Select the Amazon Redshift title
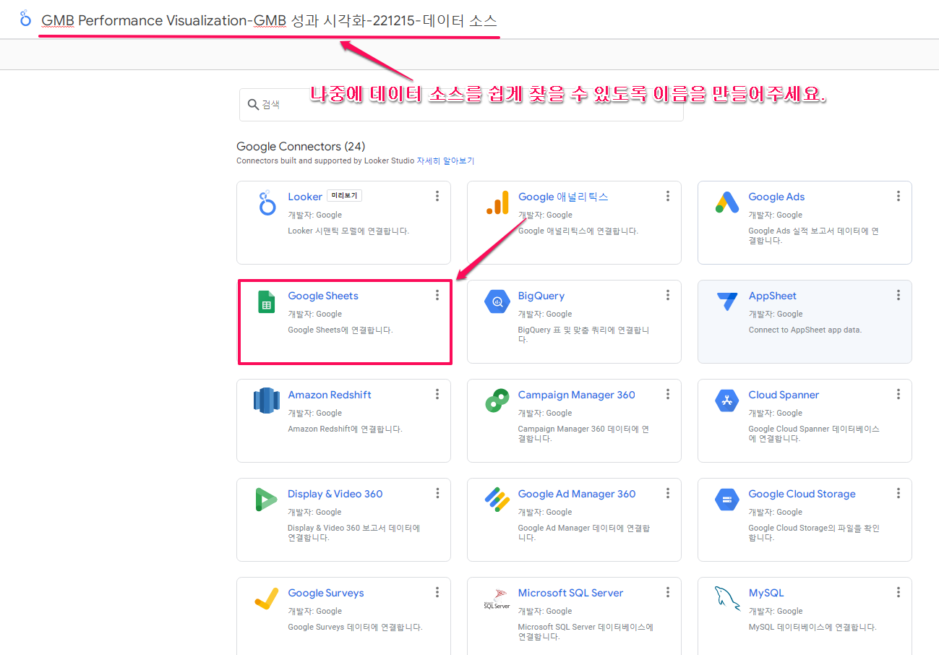 [x=330, y=395]
